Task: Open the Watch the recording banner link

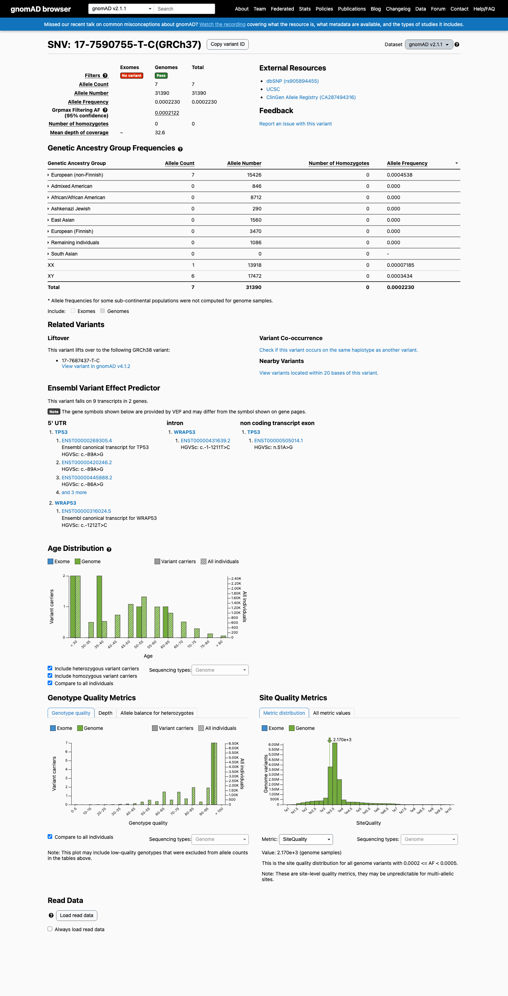Action: pyautogui.click(x=222, y=24)
